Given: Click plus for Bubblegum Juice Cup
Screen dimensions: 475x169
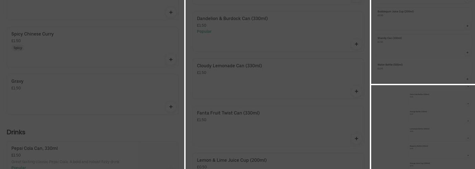Looking at the screenshot, I should [468, 26].
